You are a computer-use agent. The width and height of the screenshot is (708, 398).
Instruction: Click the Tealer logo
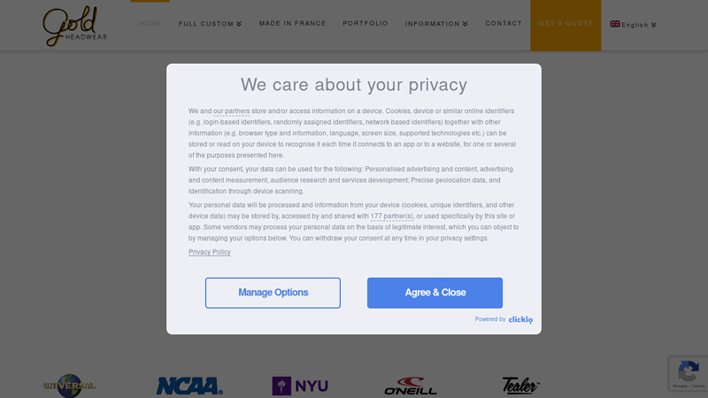coord(520,385)
